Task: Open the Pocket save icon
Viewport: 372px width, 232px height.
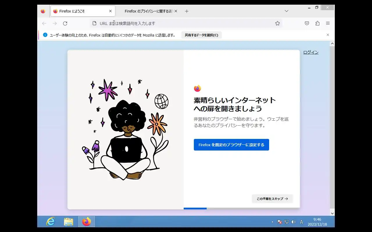Action: [307, 23]
